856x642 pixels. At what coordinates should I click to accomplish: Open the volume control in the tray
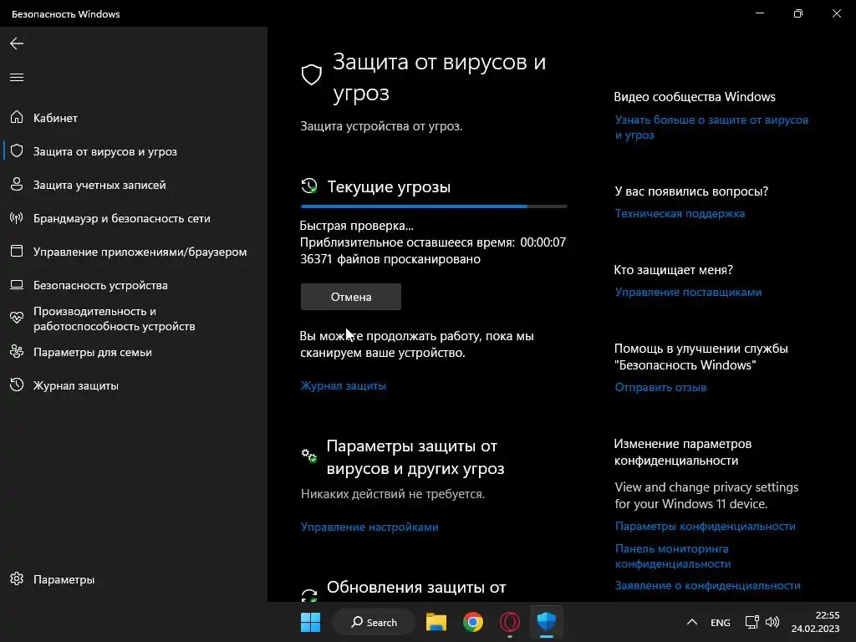[x=772, y=622]
